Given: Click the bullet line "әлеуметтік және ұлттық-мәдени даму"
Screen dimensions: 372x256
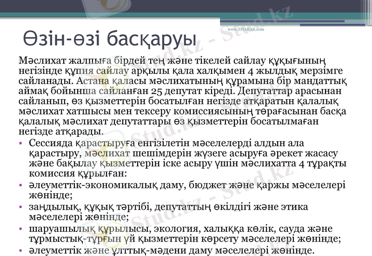Looking at the screenshot, I should click(172, 250).
